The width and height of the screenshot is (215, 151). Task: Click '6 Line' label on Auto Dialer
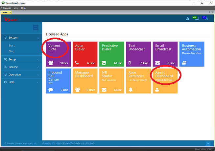point(91,63)
